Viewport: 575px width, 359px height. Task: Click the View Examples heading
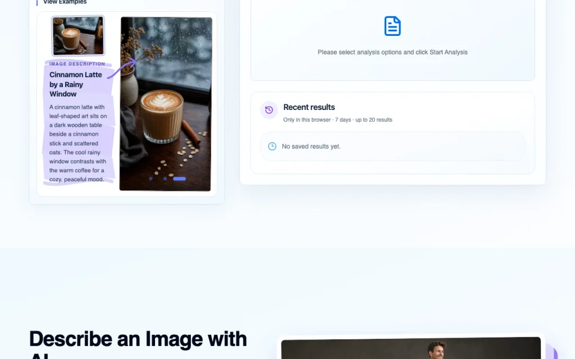point(65,2)
